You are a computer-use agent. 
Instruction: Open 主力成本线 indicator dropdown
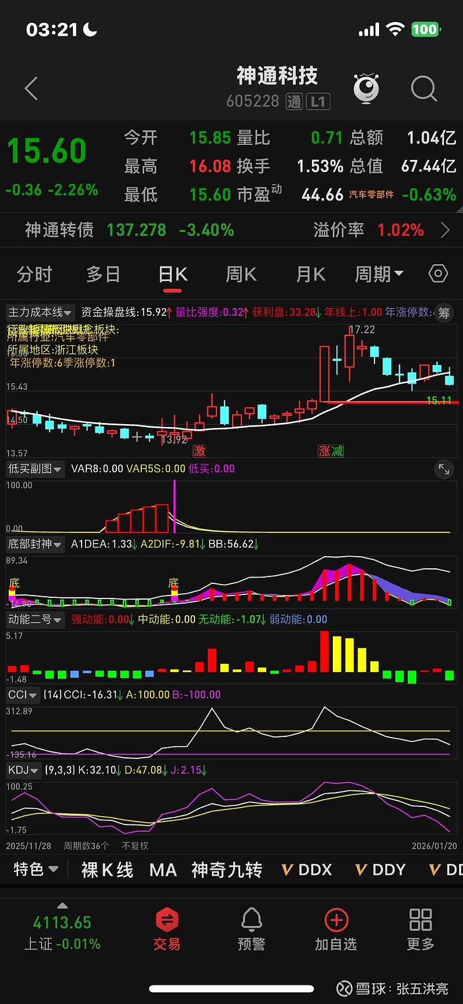click(40, 312)
